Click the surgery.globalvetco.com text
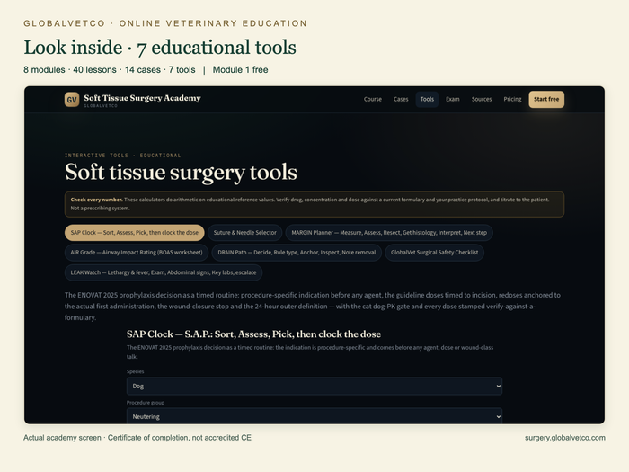Viewport: 629px width, 472px height. click(x=565, y=438)
